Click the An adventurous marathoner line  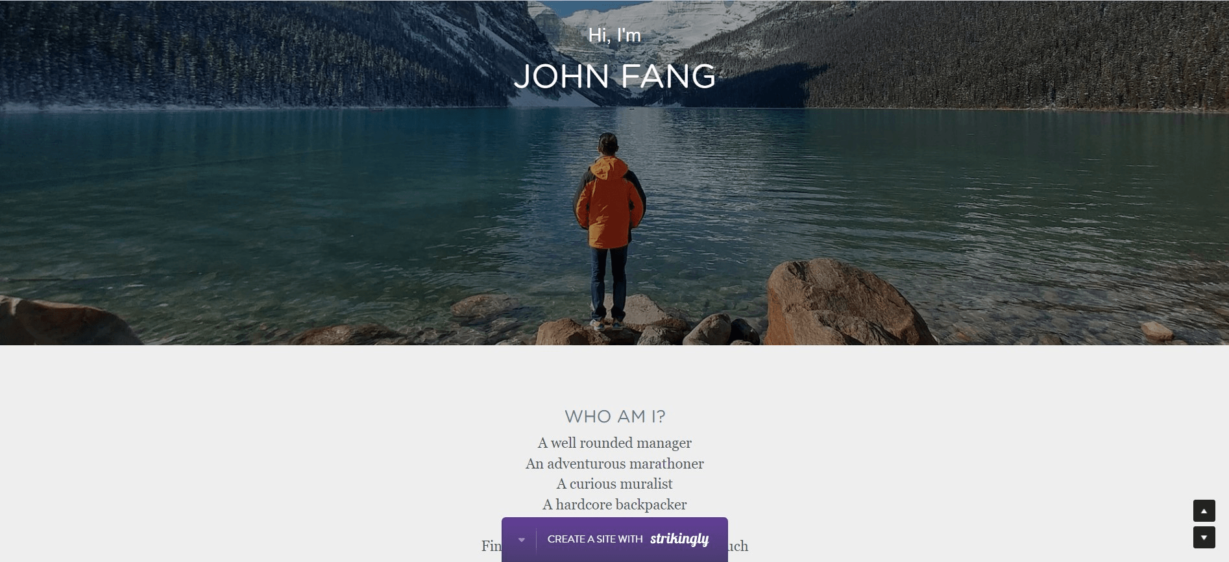pyautogui.click(x=614, y=463)
